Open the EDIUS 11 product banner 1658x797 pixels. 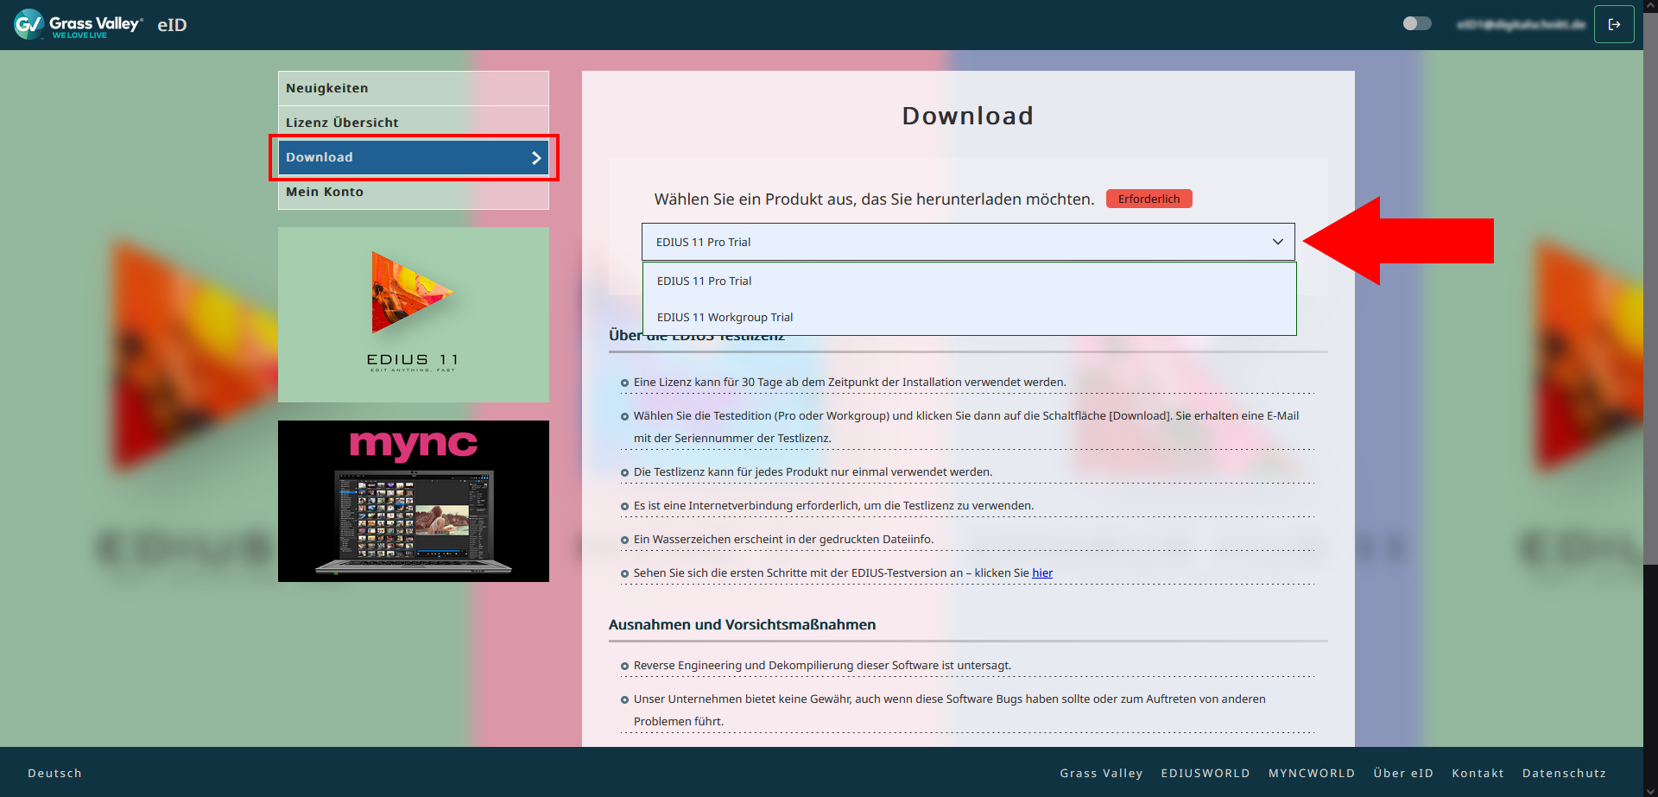[413, 314]
